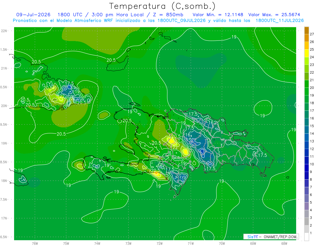Viewport: 319px width, 247px height.
Task: Click the legend value '4'
Action: pyautogui.click(x=311, y=210)
